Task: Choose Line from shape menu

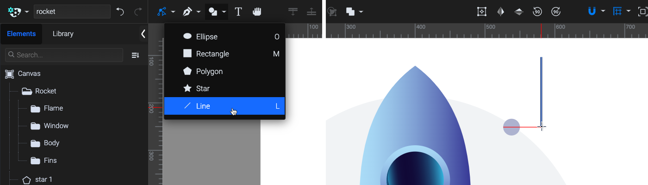Action: 224,106
